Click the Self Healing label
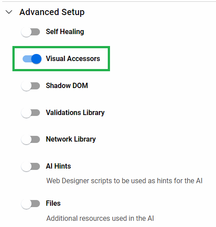Viewport: 216px width, 227px height. point(65,32)
